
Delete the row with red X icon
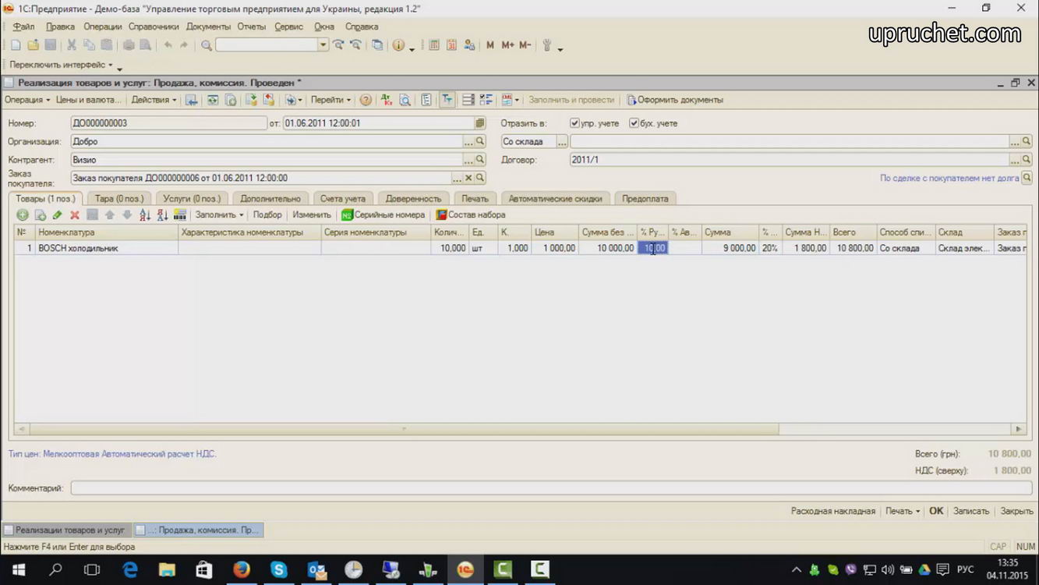[75, 214]
